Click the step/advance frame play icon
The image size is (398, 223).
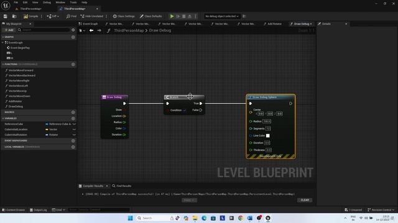178,16
